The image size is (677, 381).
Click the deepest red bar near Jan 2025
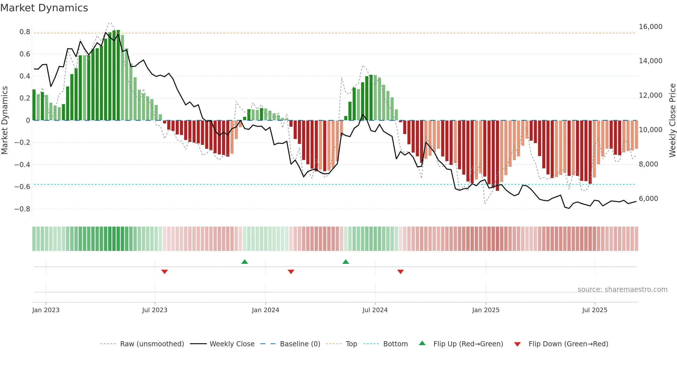click(497, 156)
